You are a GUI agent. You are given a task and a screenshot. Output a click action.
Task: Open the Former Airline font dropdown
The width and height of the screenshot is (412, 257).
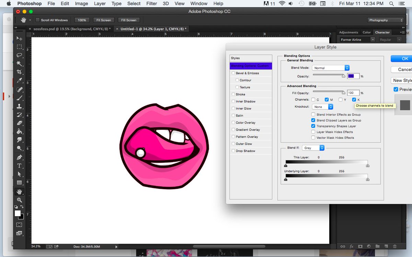pos(357,40)
